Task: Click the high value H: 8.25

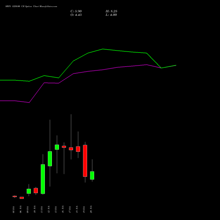Action: coord(111,11)
